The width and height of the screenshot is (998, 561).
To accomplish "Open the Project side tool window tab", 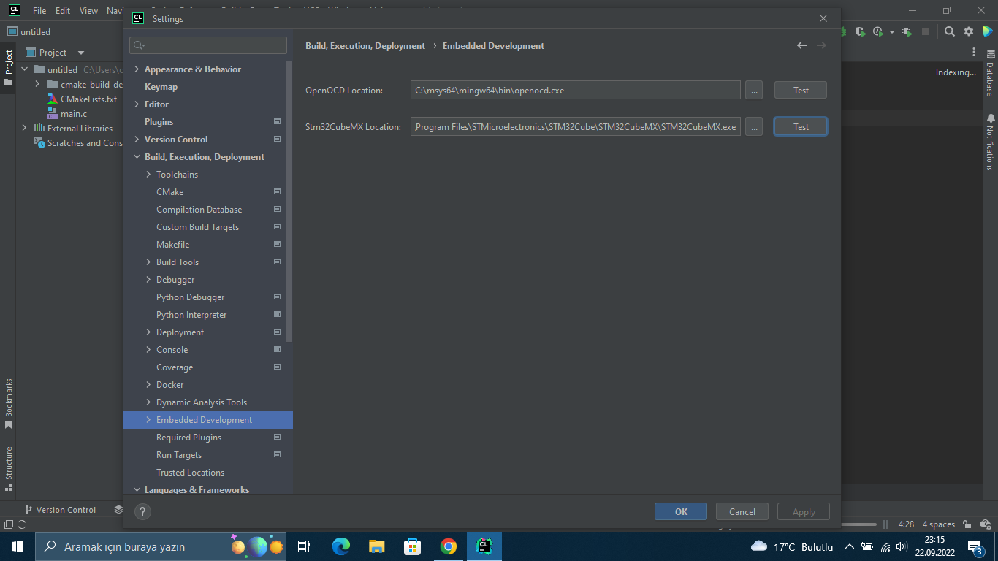I will (9, 67).
